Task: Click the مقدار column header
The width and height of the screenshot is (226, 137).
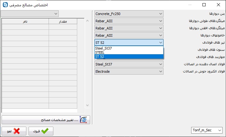Action: 63,21
